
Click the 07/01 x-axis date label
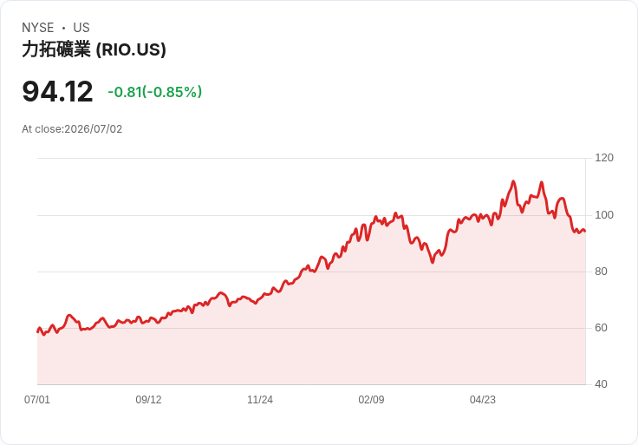(x=37, y=400)
